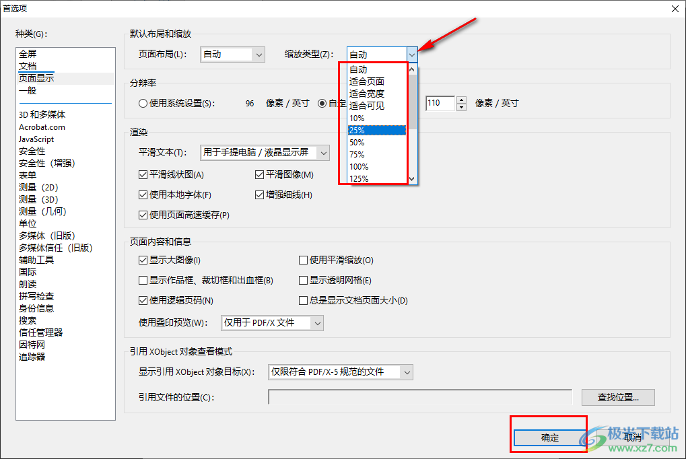Viewport: 686px width, 459px height.
Task: Choose 适合页面 in zoom list
Action: tap(377, 81)
